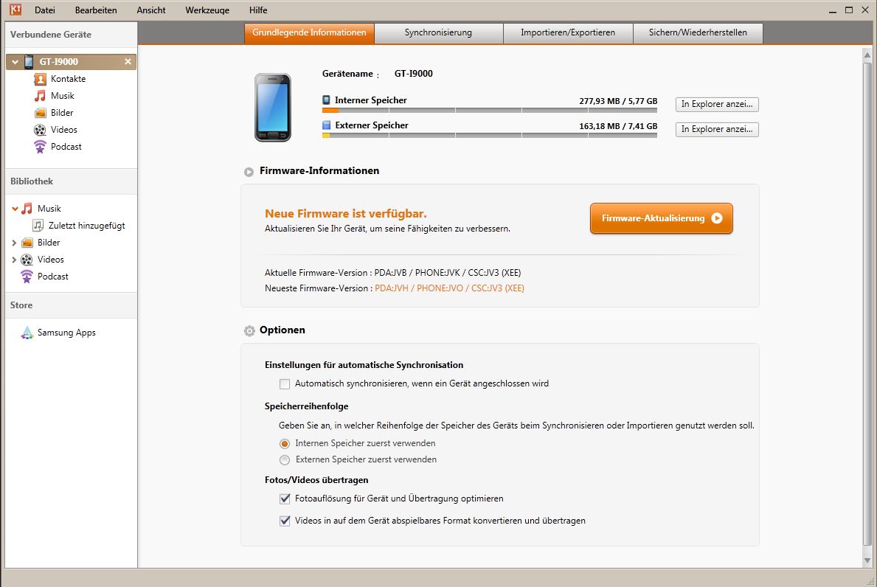Expand the Bibliothek Bilder tree node
This screenshot has height=587, width=877.
click(14, 243)
